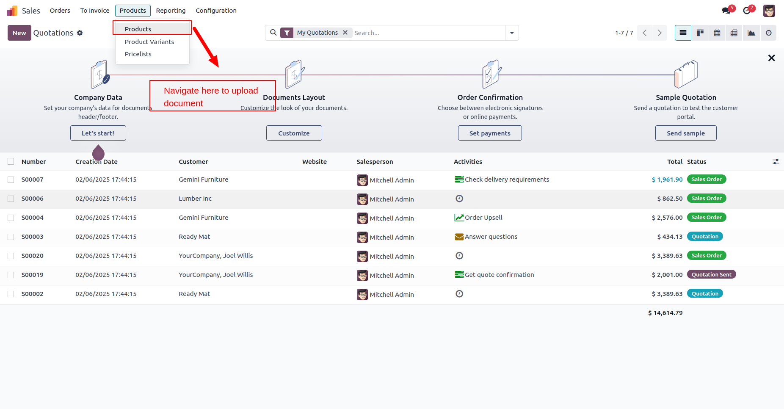Sort by the Salesperson column header
Screen dimensions: 784x409
click(x=375, y=162)
